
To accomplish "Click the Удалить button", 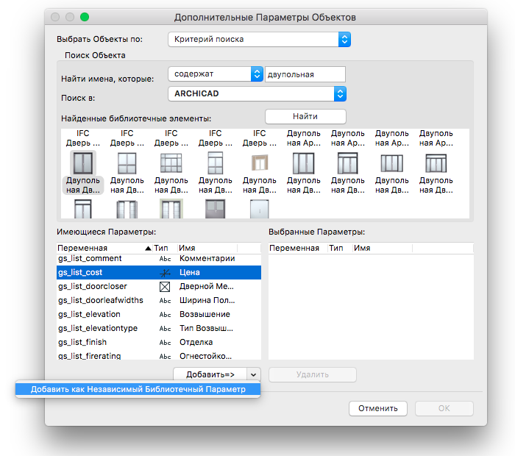I will pyautogui.click(x=313, y=374).
